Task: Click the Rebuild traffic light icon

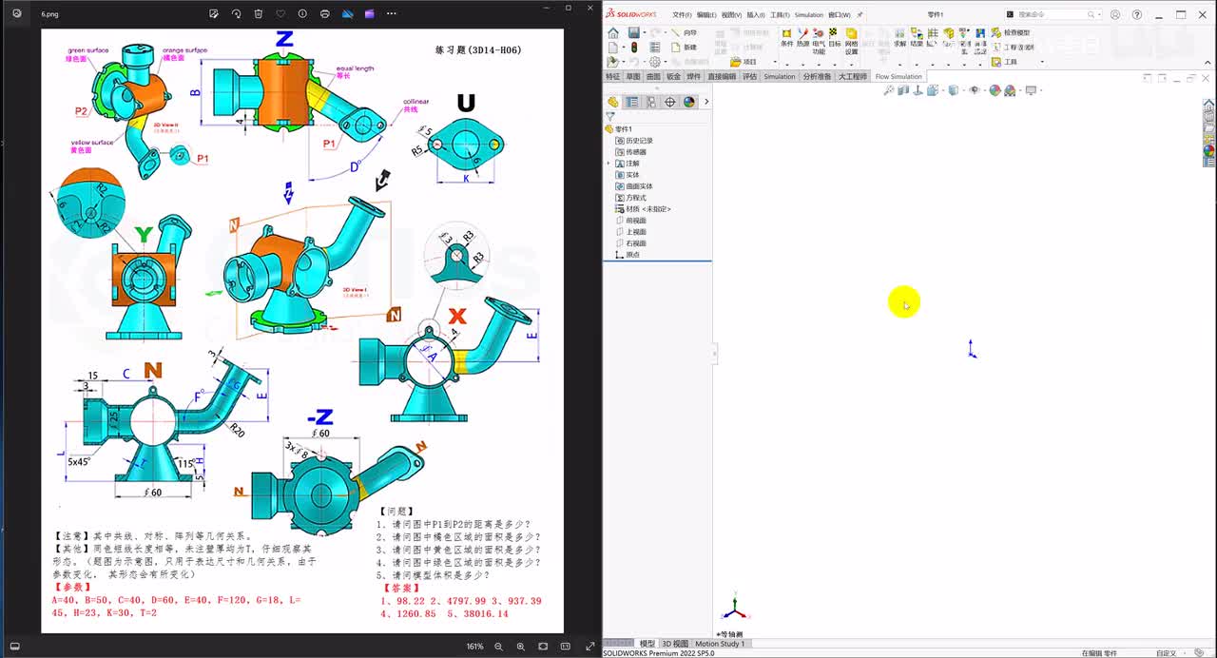Action: tap(634, 47)
